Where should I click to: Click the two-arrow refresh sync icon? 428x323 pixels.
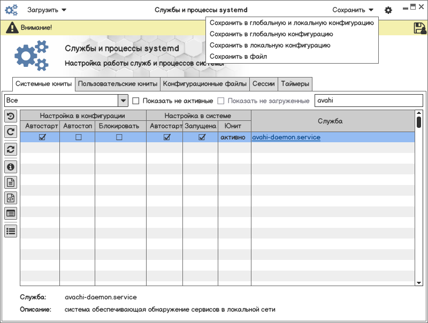pos(11,149)
